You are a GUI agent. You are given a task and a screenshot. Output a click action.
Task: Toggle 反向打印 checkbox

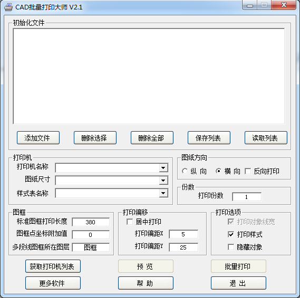tap(248, 171)
